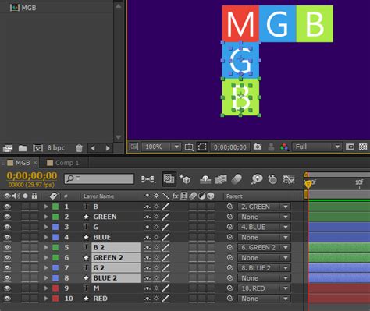
Task: Click label color swatch of GREEN 2
Action: click(55, 258)
